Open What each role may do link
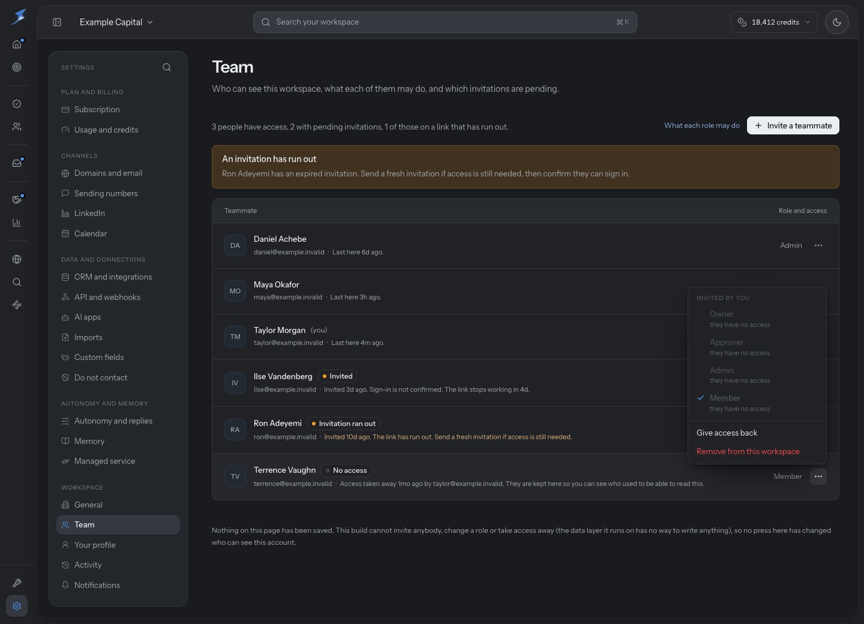864x624 pixels. [701, 125]
